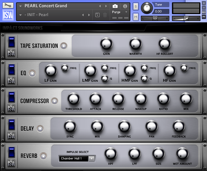Click the output volume slider
This screenshot has width=207, height=171.
click(186, 18)
